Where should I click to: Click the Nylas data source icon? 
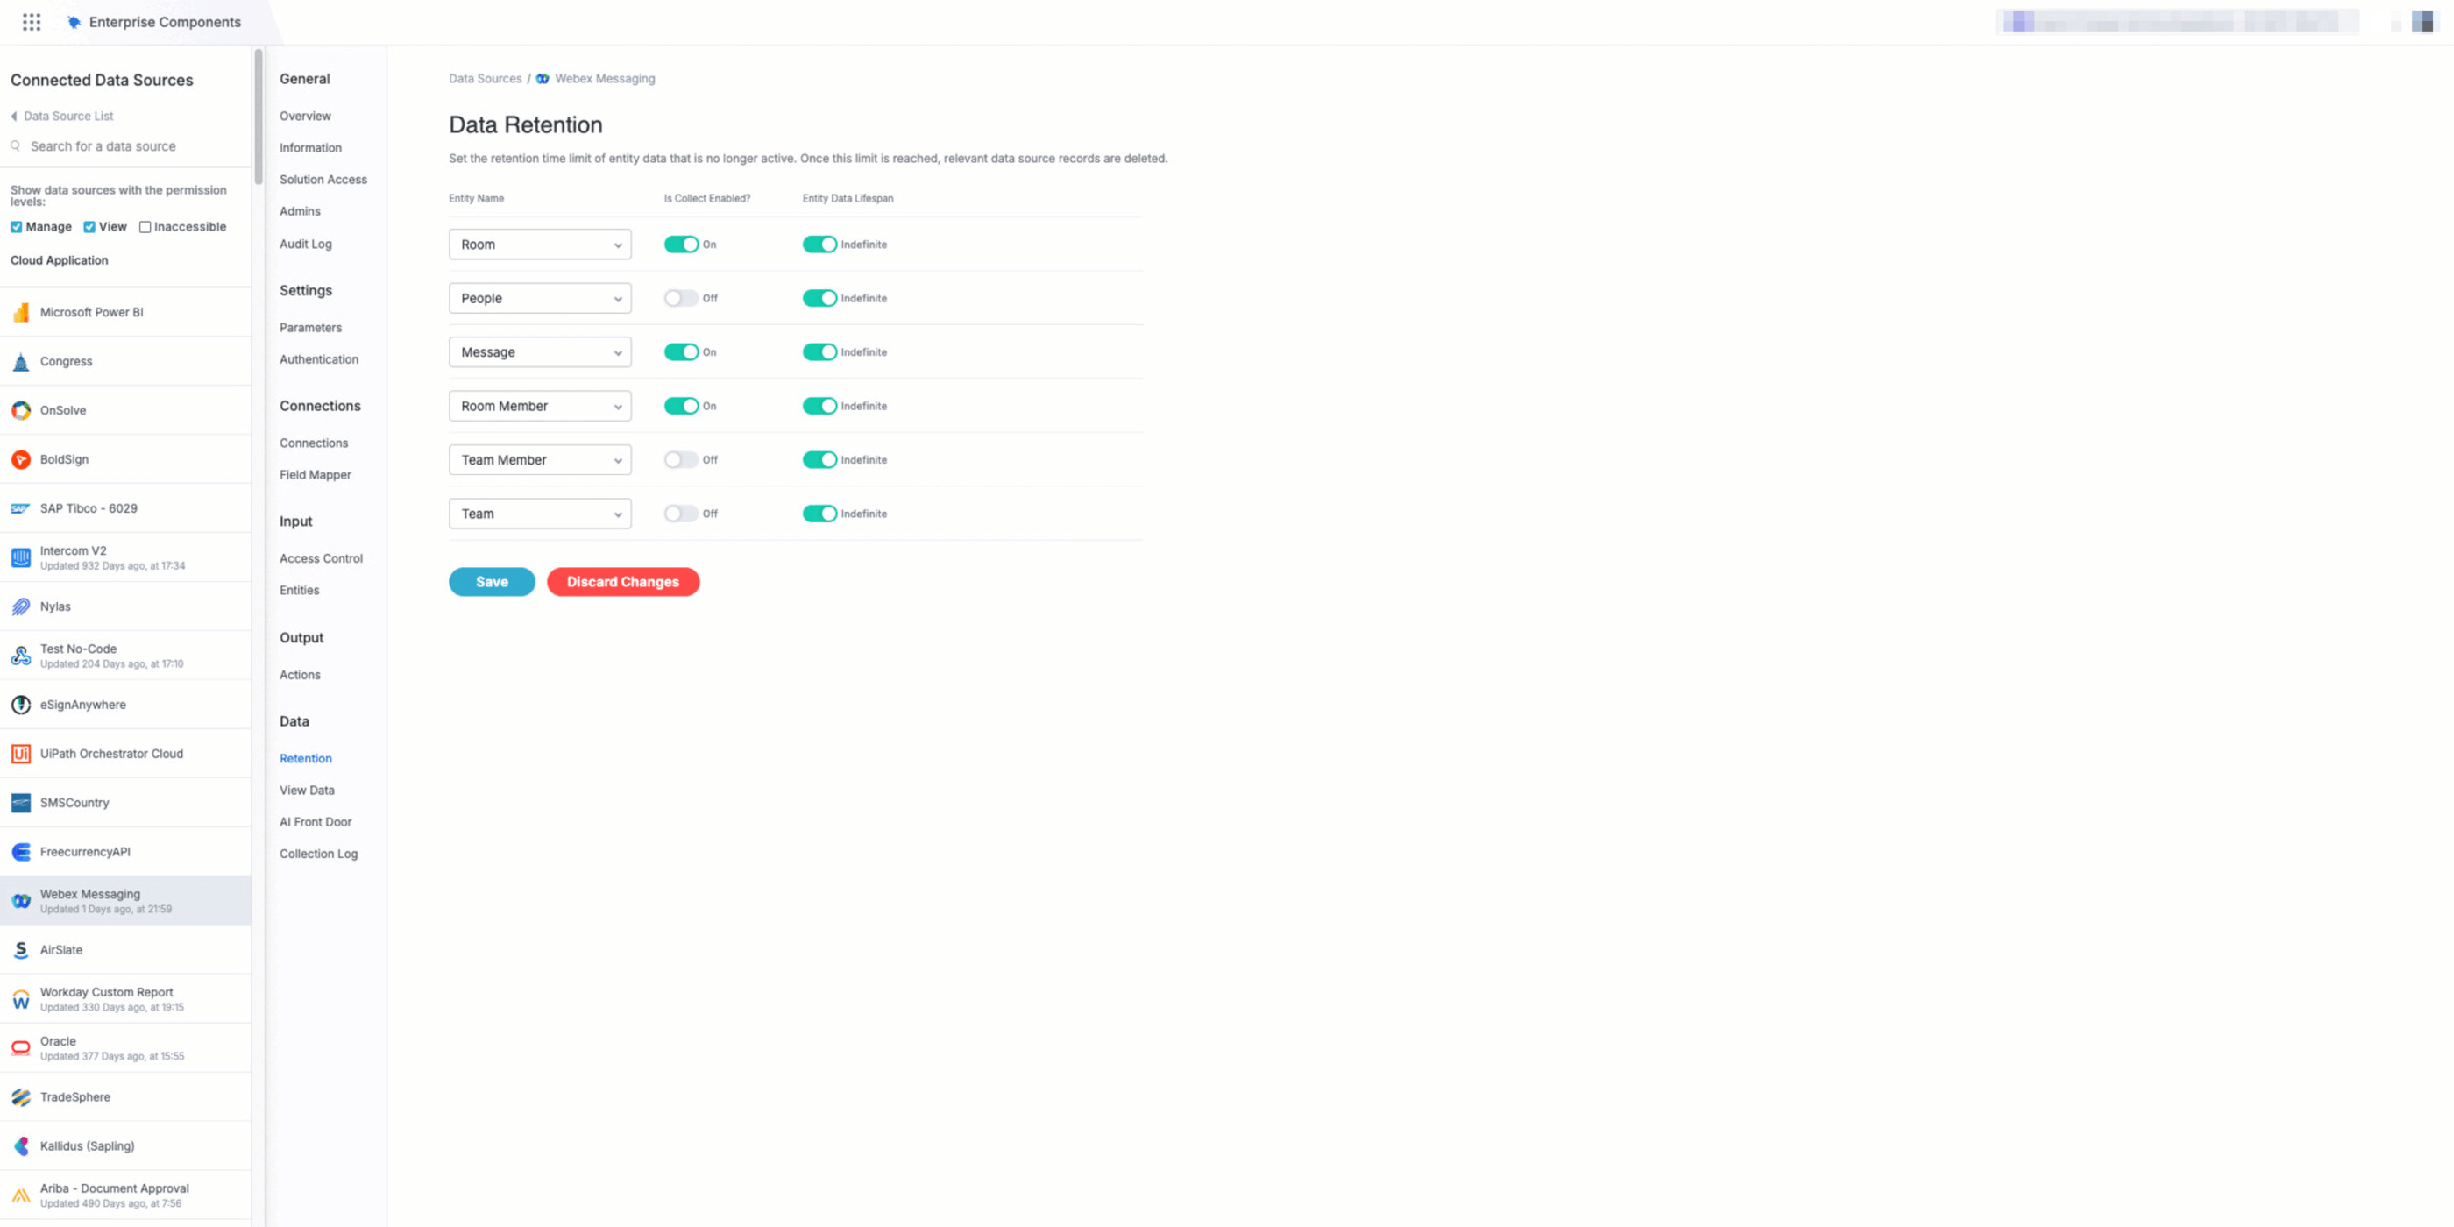pos(21,606)
